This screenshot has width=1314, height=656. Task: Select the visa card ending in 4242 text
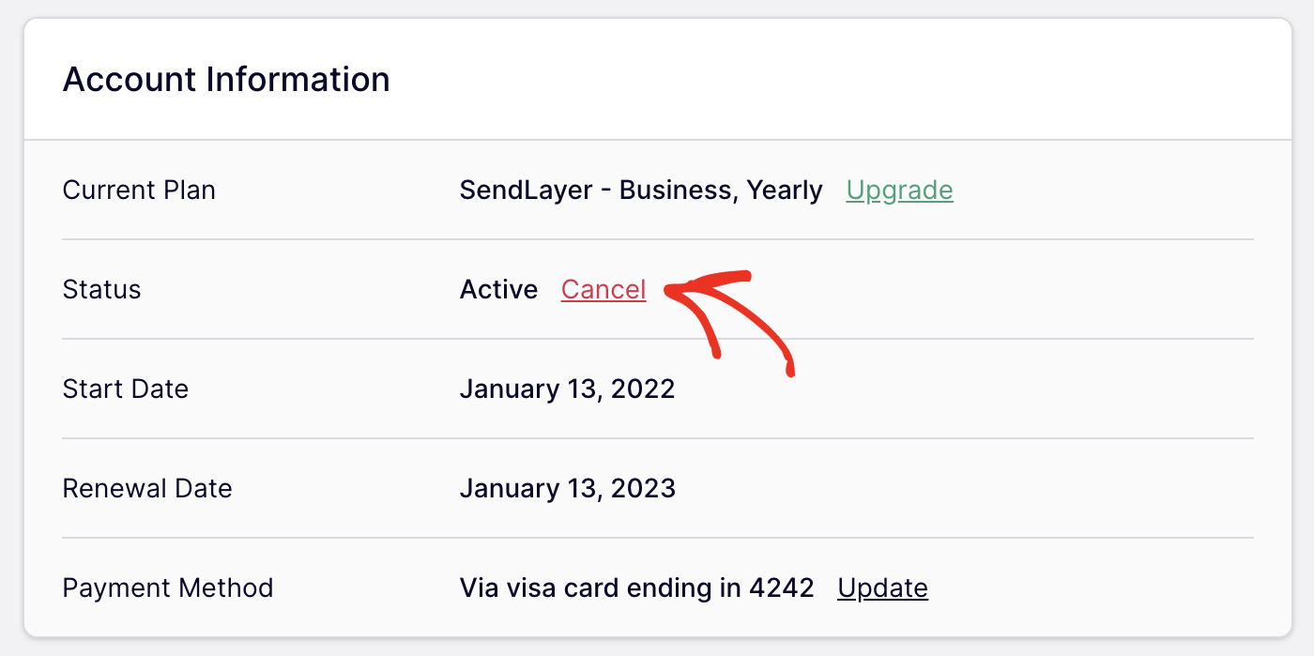tap(635, 587)
